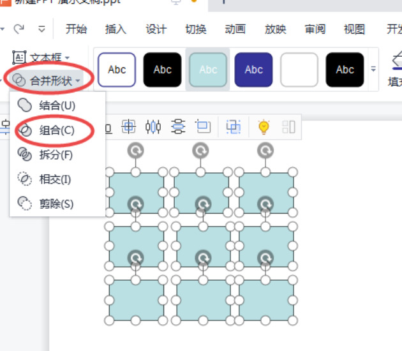The image size is (402, 351).
Task: Apply white outlined Abc shape style
Action: tap(117, 70)
